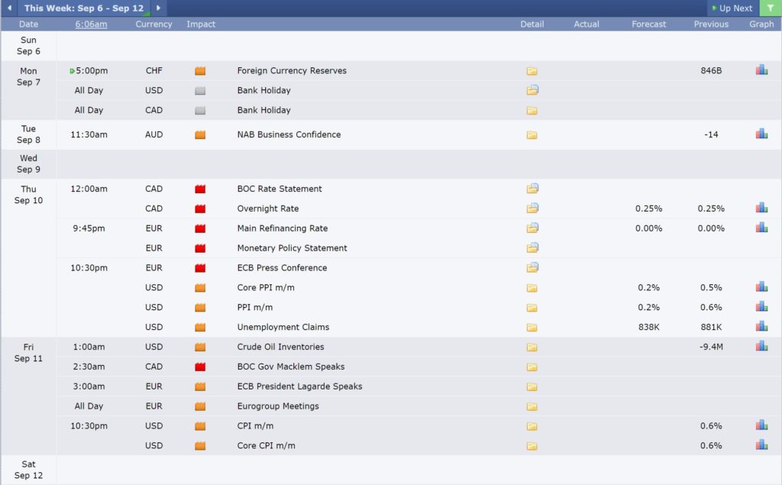This screenshot has width=782, height=485.
Task: Select the Unemployment Claims event
Action: tap(283, 328)
